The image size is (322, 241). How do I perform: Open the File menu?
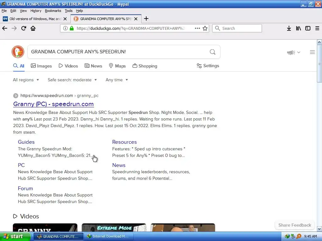pos(4,11)
